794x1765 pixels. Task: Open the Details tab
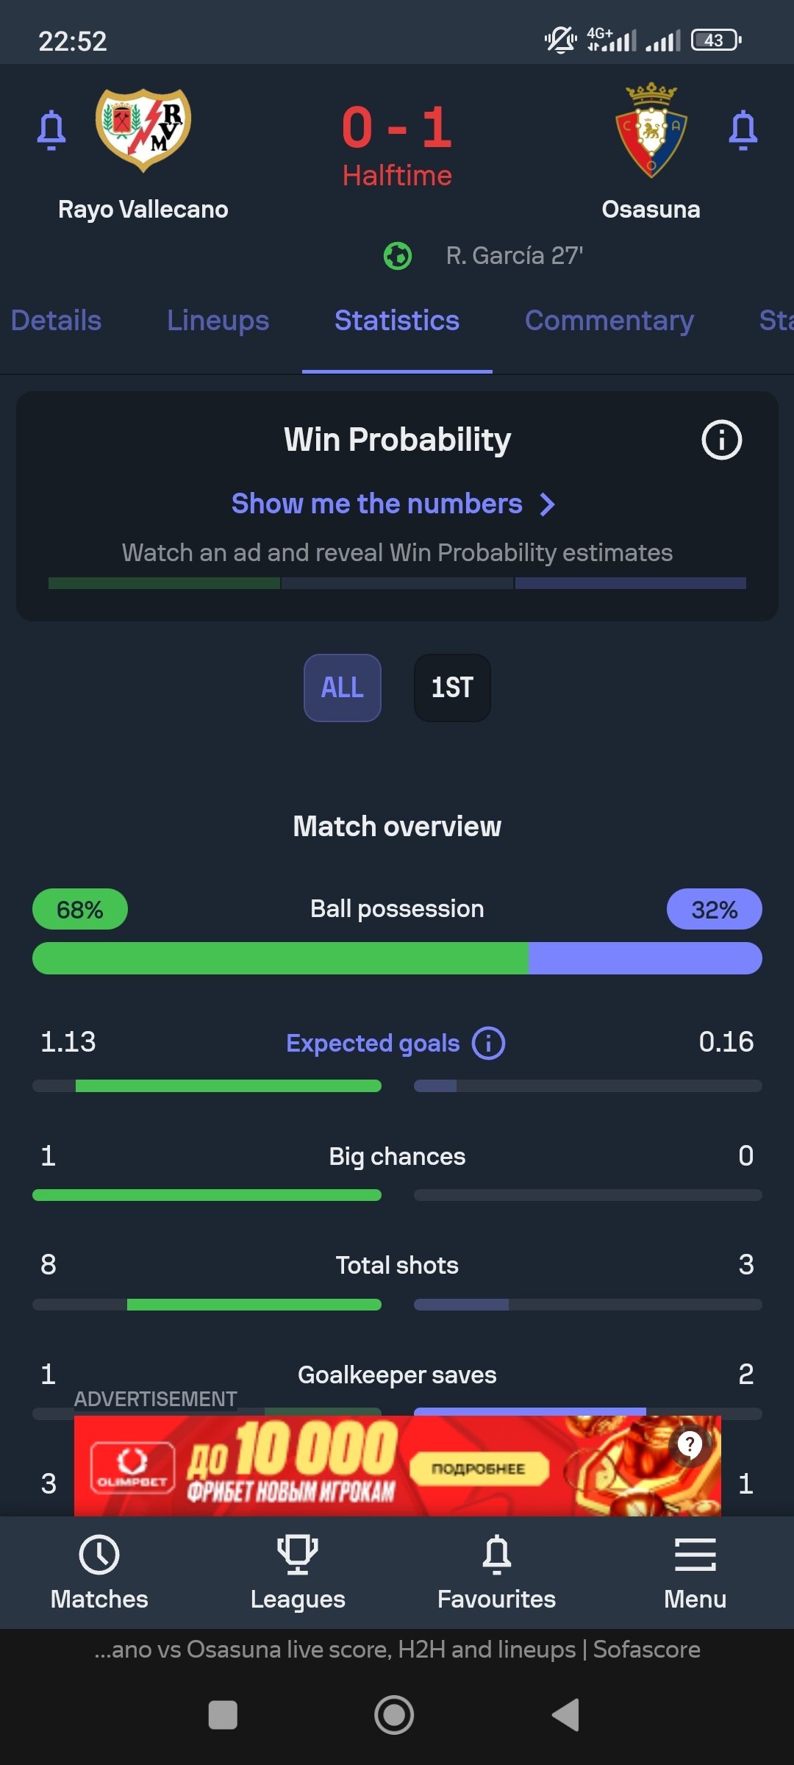point(56,321)
